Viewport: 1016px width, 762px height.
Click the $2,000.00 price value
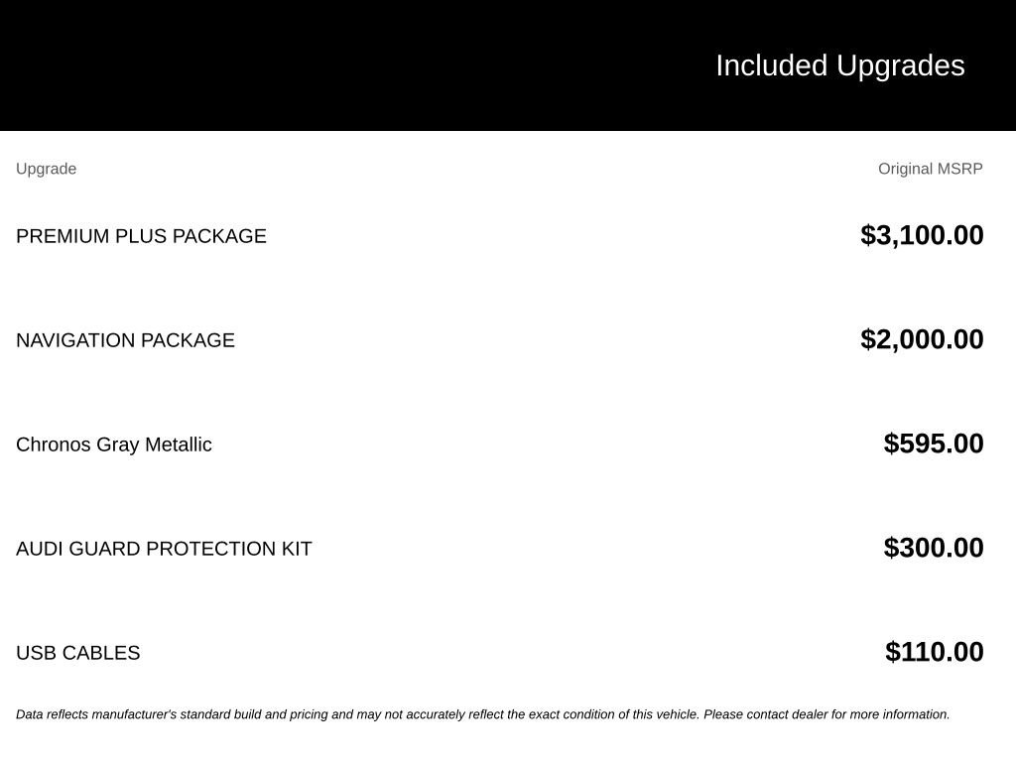(922, 339)
